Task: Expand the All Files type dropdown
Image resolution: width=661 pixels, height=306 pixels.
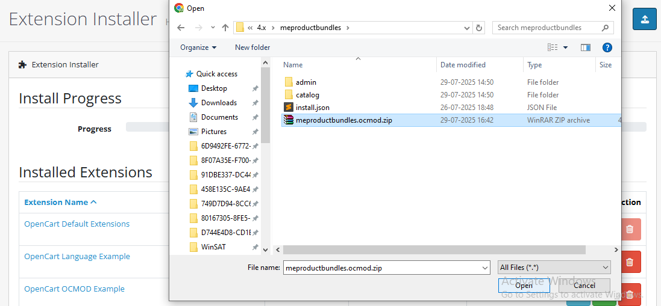Action: tap(554, 268)
